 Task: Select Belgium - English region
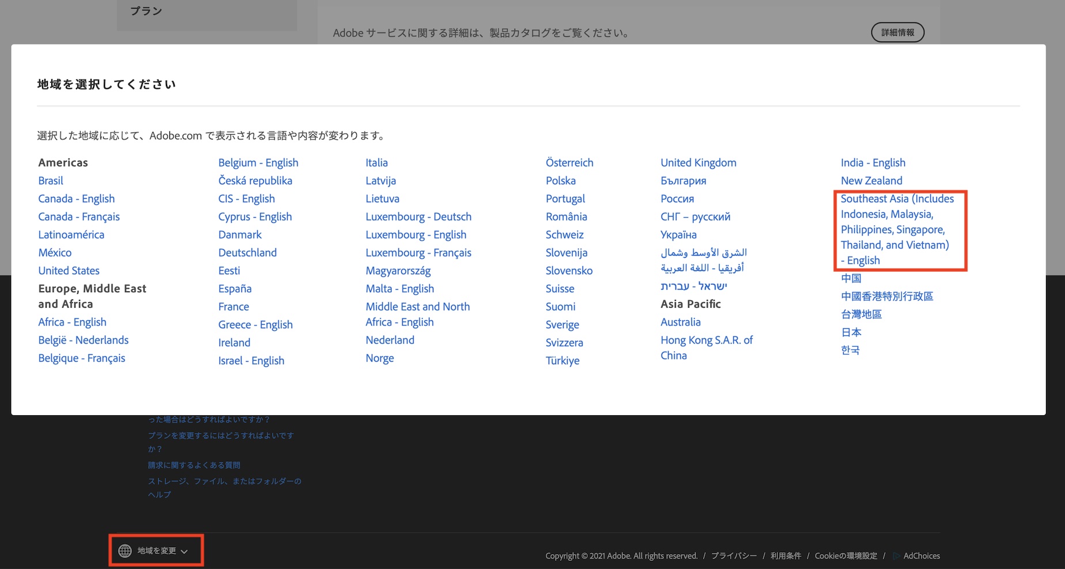pyautogui.click(x=258, y=163)
